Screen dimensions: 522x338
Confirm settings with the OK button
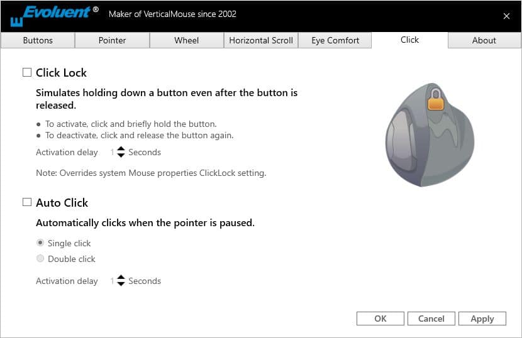(380, 319)
